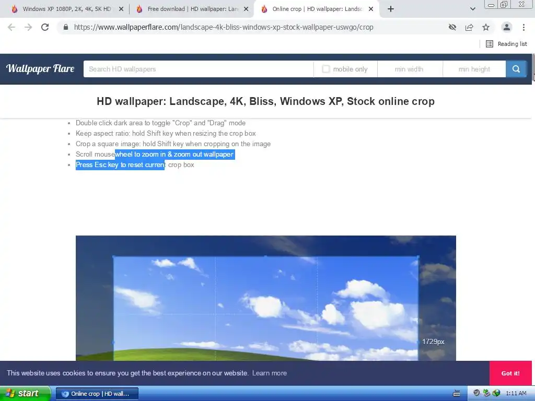Viewport: 535px width, 401px height.
Task: Bookmark this page with the star icon
Action: 486,27
